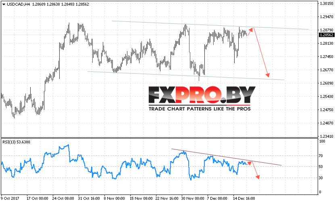Select the 31 Oct 16:00 date label
The width and height of the screenshot is (335, 203).
[89, 198]
